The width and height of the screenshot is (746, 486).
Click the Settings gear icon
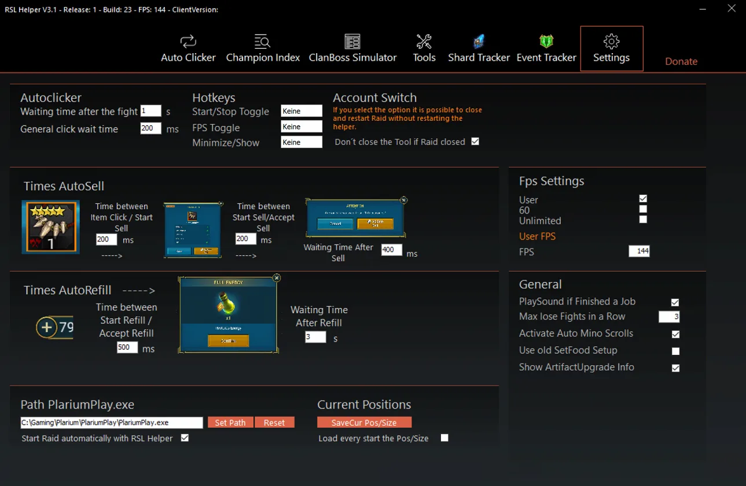[x=611, y=42]
